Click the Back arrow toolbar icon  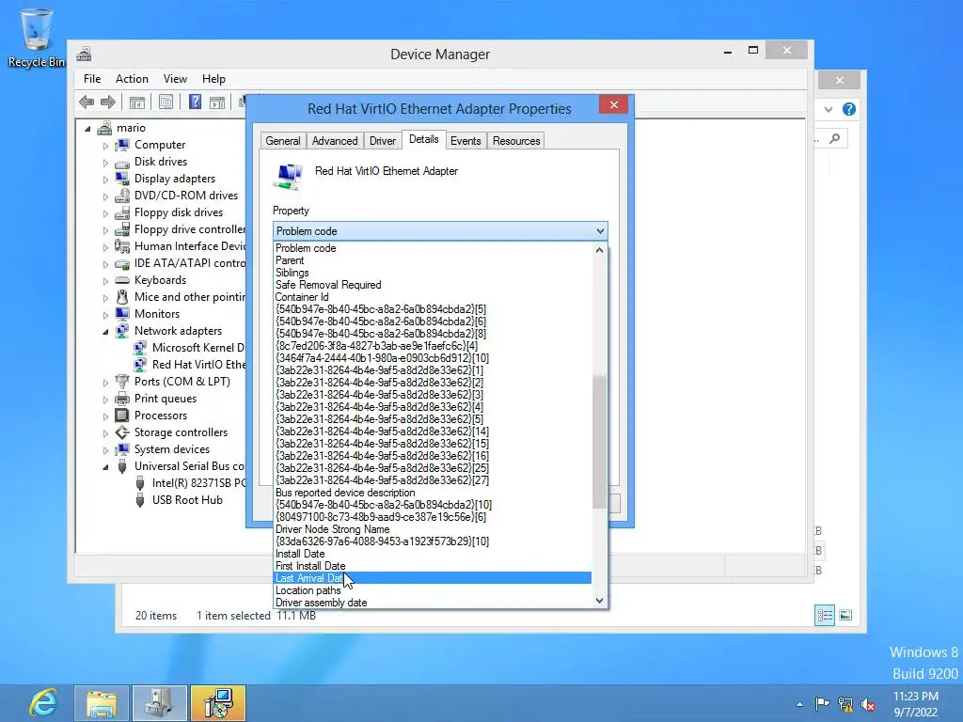tap(87, 102)
